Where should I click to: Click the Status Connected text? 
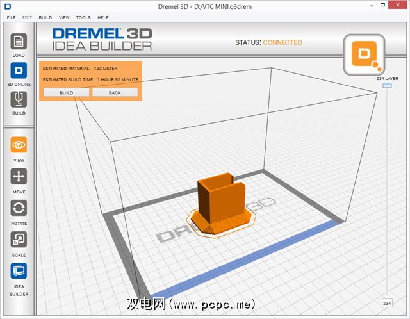point(268,42)
